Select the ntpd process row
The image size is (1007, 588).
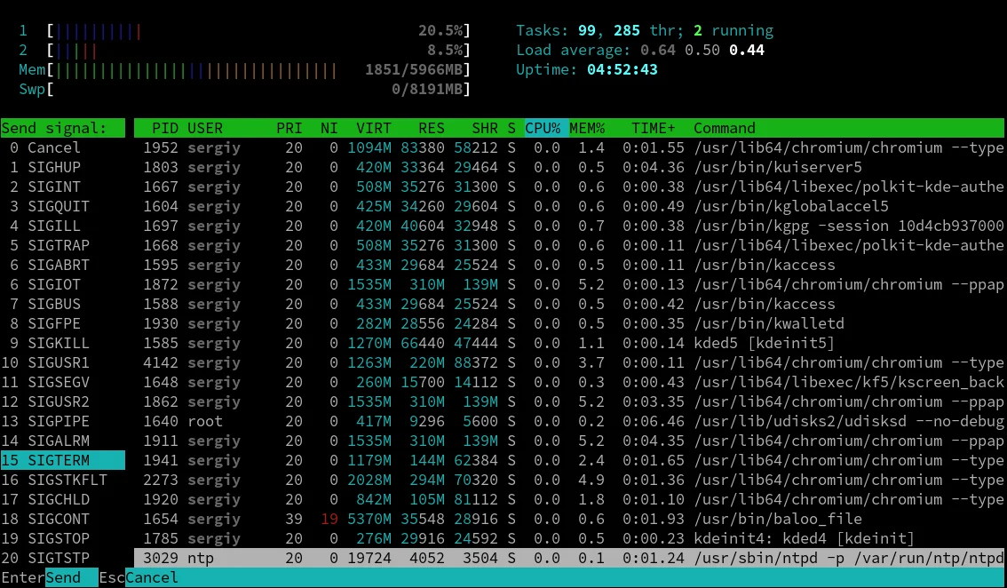pos(568,558)
